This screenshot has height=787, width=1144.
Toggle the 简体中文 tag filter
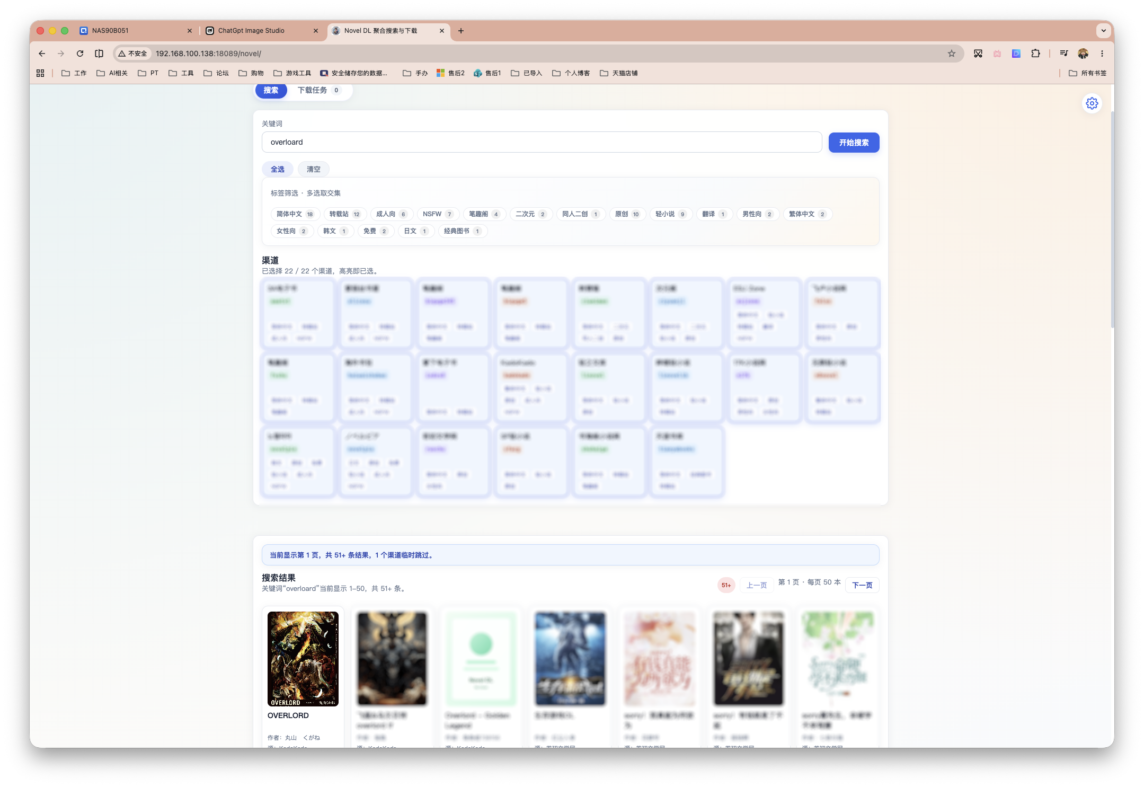[x=295, y=214]
